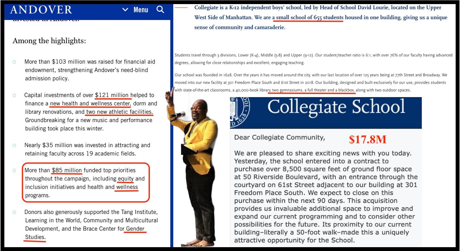Click the search magnifier icon in Andover header
Screen dimensions: 460x251
(160, 10)
